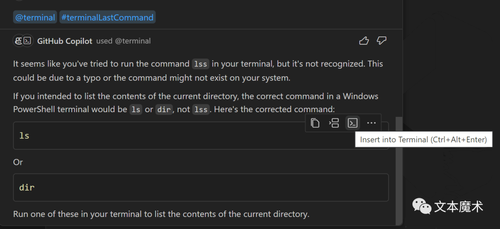Insert code at cursor icon
The image size is (500, 229).
click(x=334, y=123)
